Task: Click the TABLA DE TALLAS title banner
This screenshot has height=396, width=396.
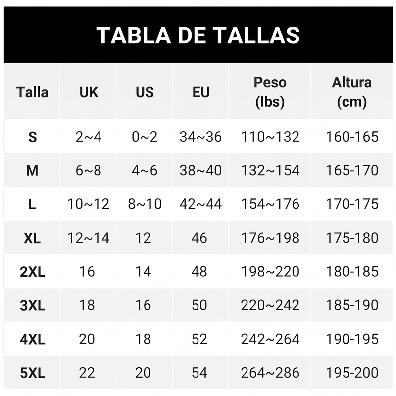Action: coord(198,35)
